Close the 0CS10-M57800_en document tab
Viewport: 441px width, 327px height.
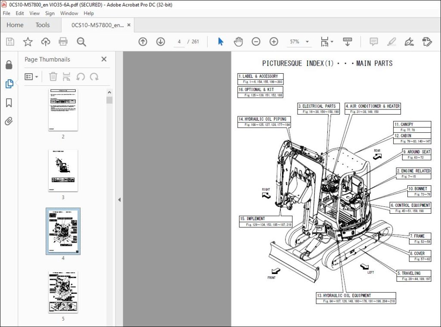[x=129, y=25]
